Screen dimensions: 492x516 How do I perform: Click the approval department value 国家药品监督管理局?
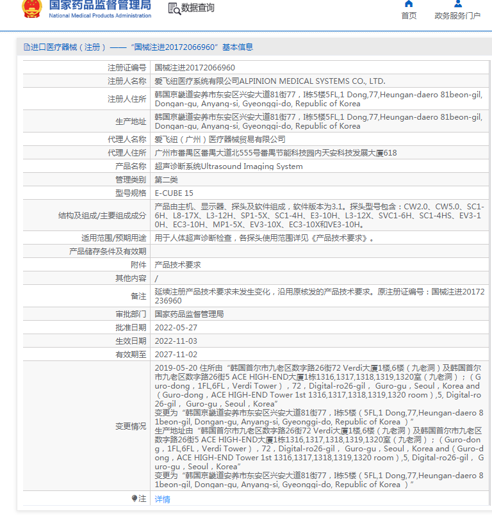190,314
